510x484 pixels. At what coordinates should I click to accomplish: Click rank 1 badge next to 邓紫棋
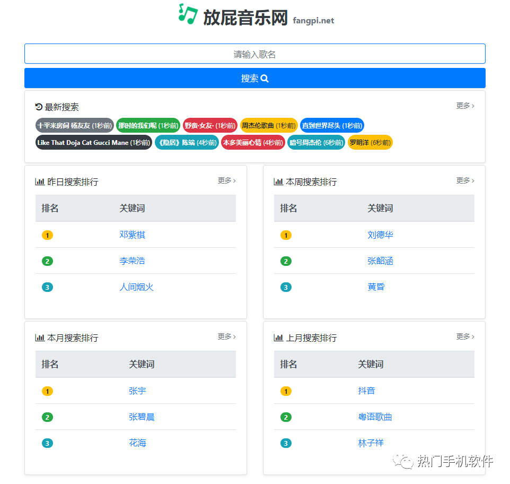click(48, 235)
